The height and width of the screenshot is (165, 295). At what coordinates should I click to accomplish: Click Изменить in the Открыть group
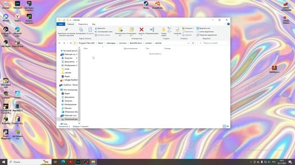click(188, 32)
